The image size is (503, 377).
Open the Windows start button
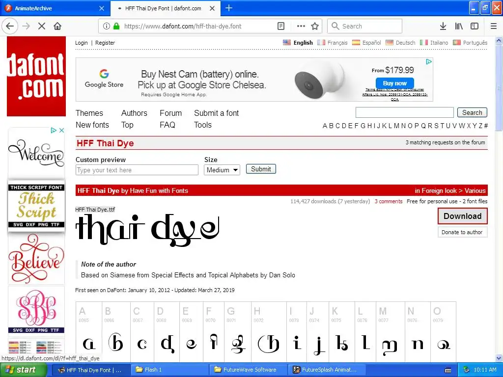click(23, 370)
